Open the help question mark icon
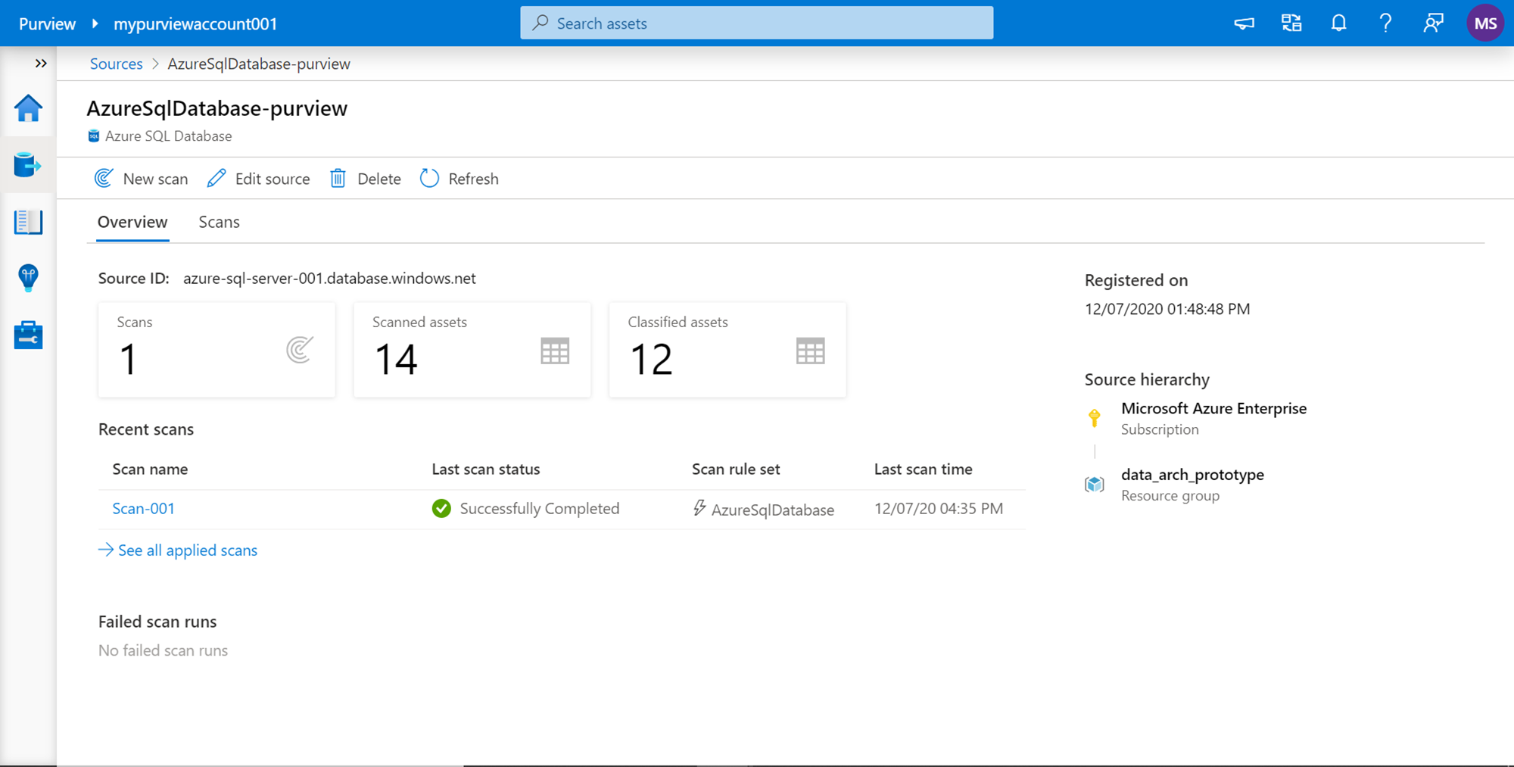Image resolution: width=1514 pixels, height=767 pixels. [x=1385, y=23]
